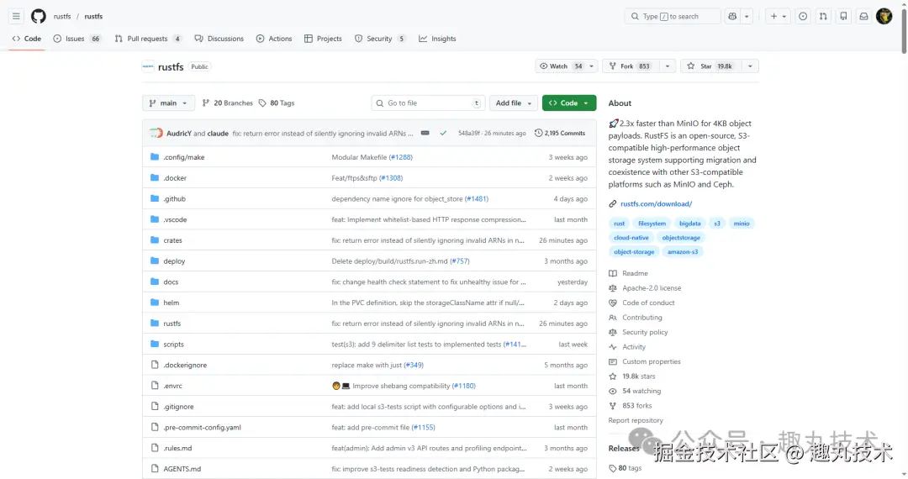
Task: Click the .docker folder icon
Action: click(x=155, y=177)
